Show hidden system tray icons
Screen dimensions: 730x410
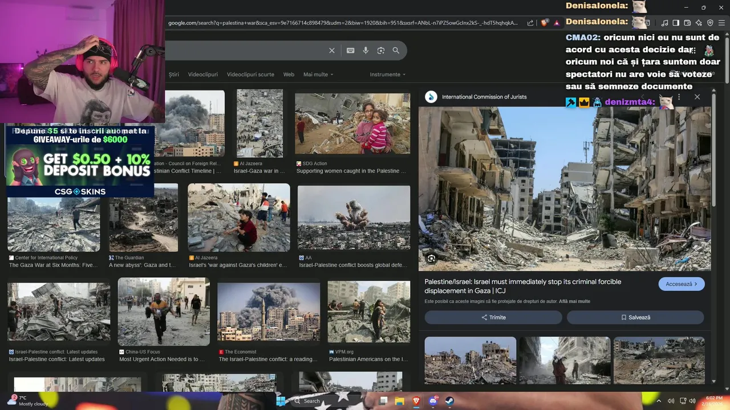coord(660,401)
